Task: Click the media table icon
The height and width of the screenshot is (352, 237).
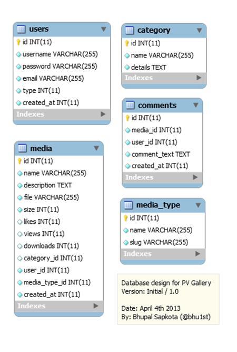Action: pos(22,148)
